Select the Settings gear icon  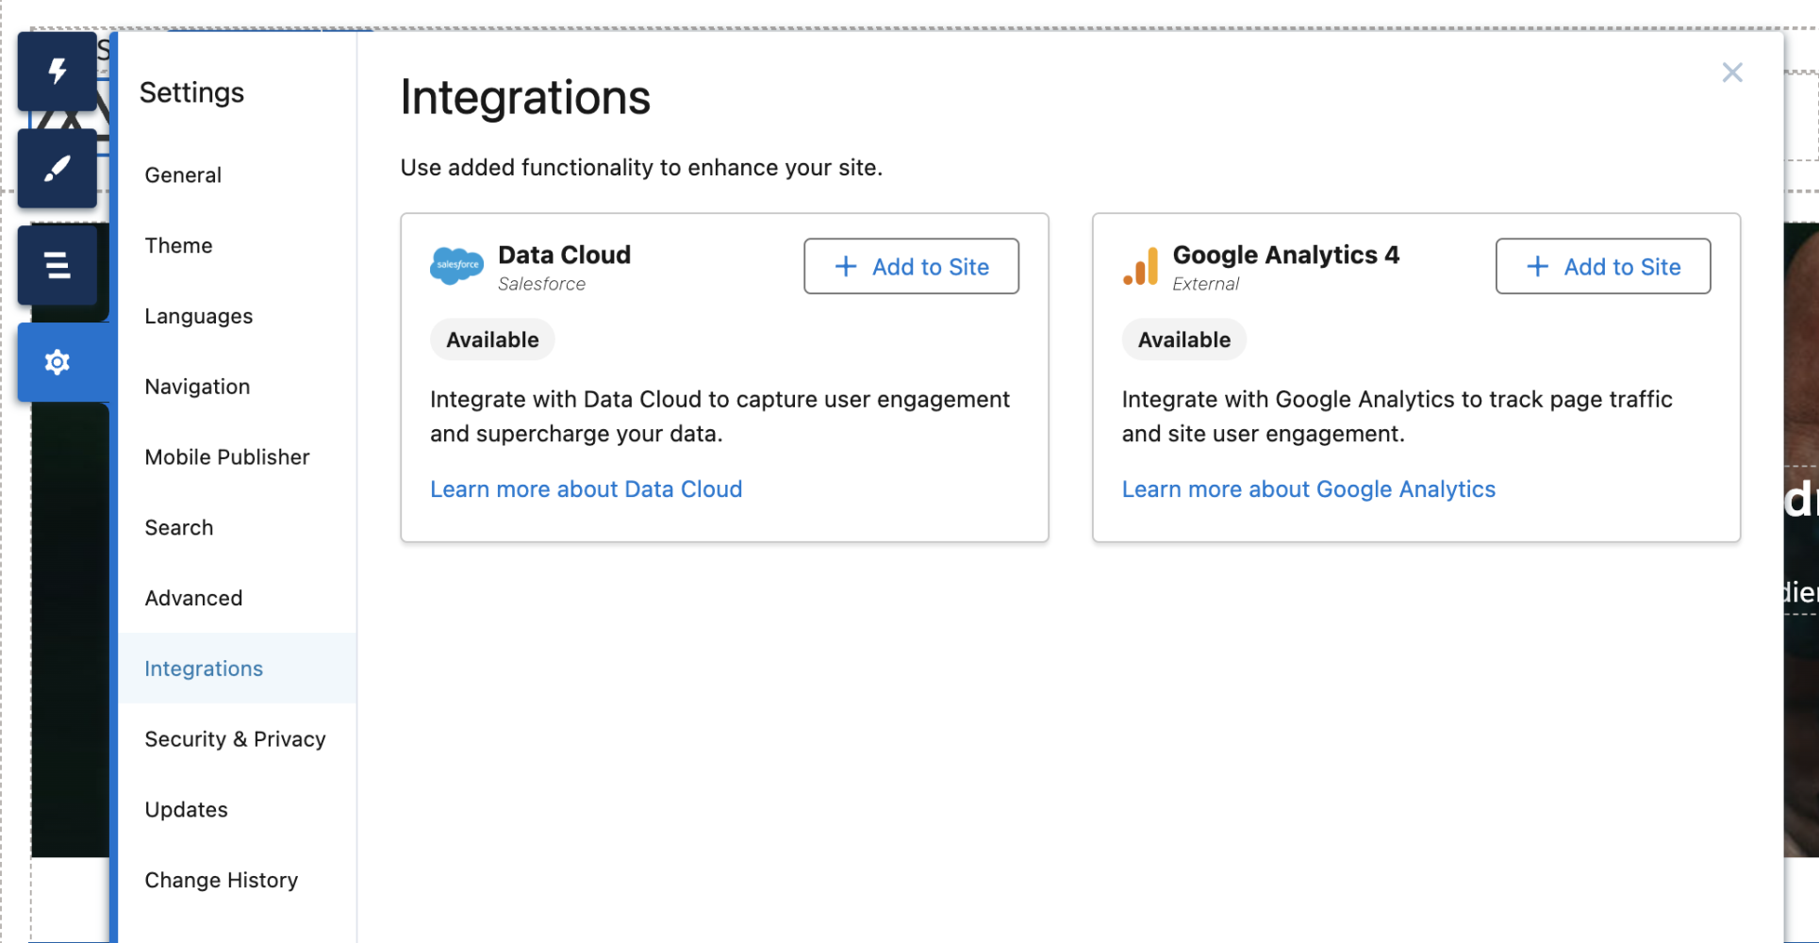coord(58,362)
